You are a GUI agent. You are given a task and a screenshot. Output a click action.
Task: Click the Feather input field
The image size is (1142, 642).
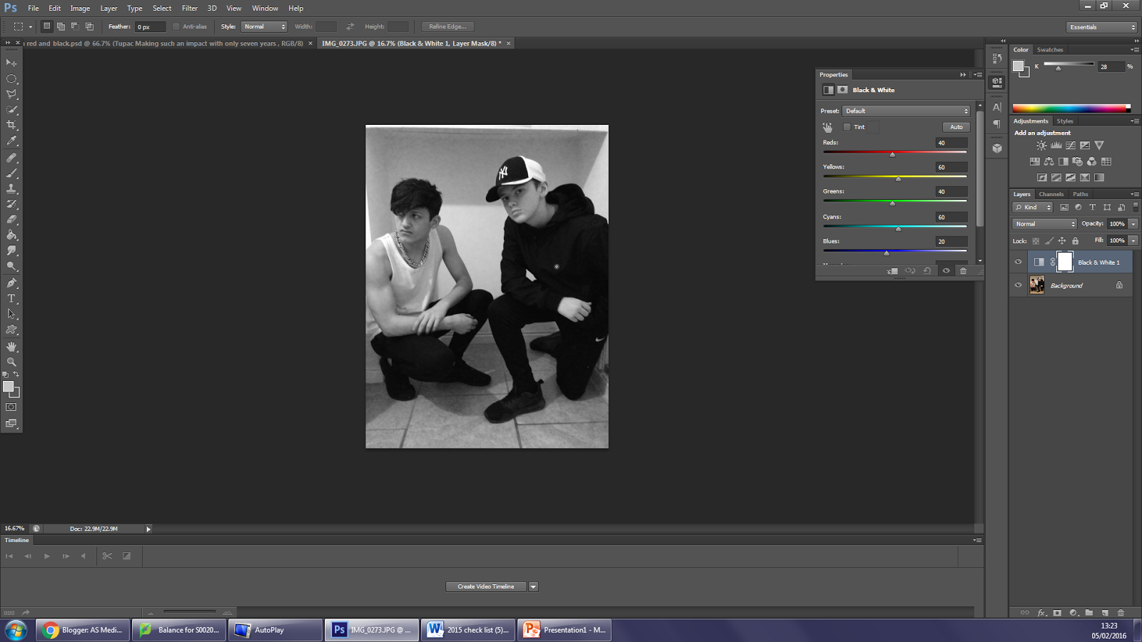coord(150,26)
